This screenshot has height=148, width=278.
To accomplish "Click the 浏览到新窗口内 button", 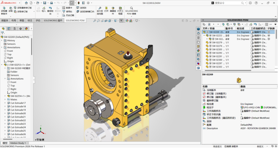I will pyautogui.click(x=85, y=12).
